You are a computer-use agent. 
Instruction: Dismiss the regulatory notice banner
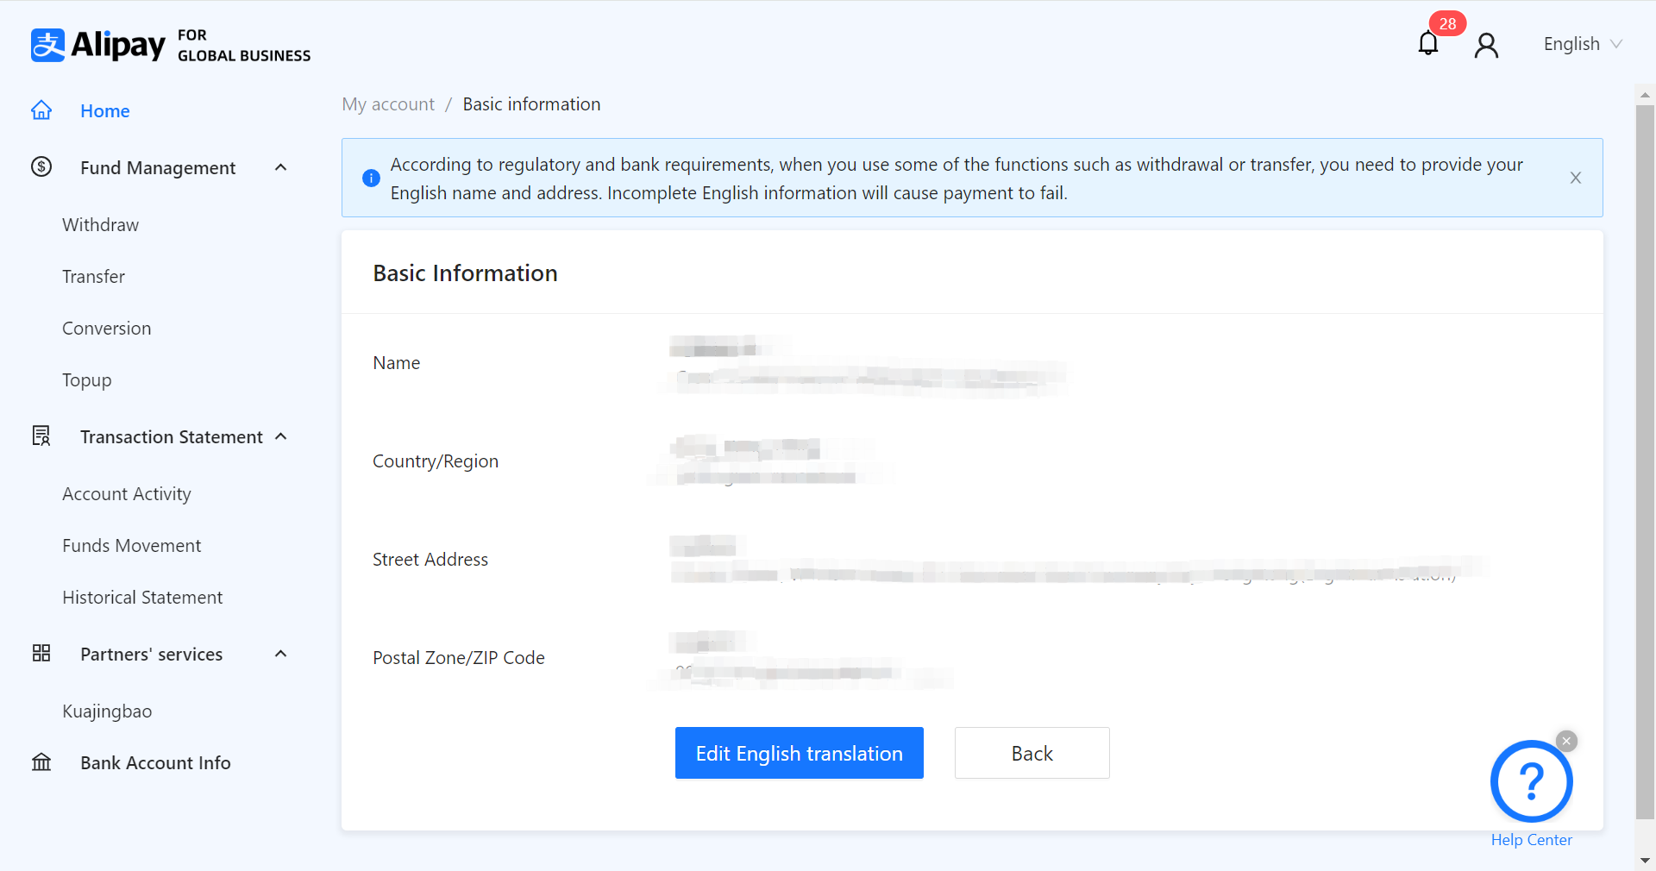1575,178
